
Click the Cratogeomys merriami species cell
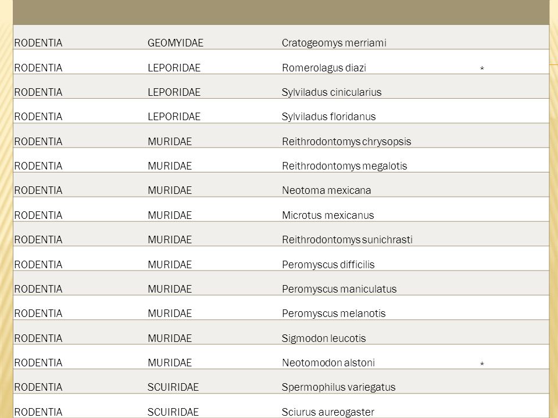point(334,43)
